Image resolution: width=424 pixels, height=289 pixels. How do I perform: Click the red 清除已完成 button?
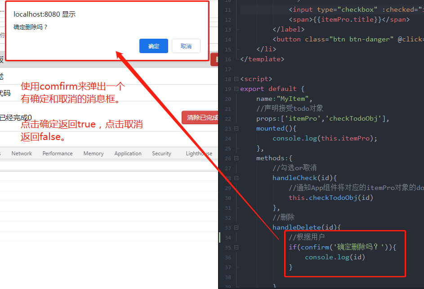[x=200, y=117]
